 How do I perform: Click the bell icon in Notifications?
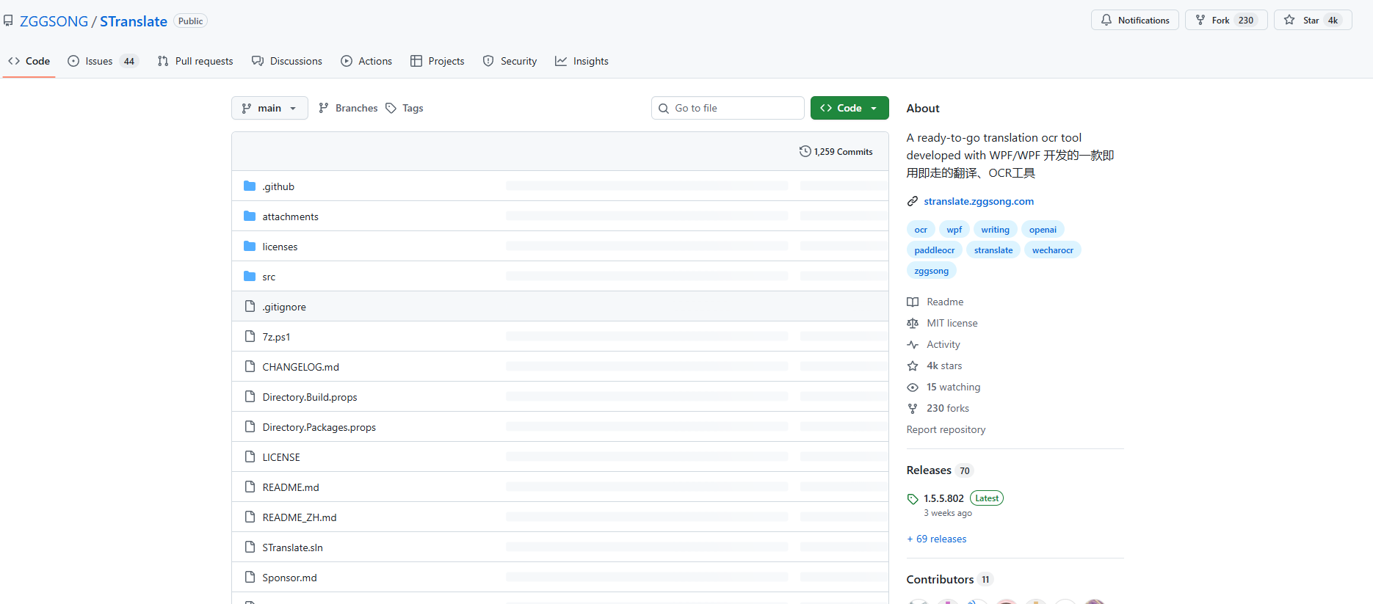pyautogui.click(x=1106, y=21)
